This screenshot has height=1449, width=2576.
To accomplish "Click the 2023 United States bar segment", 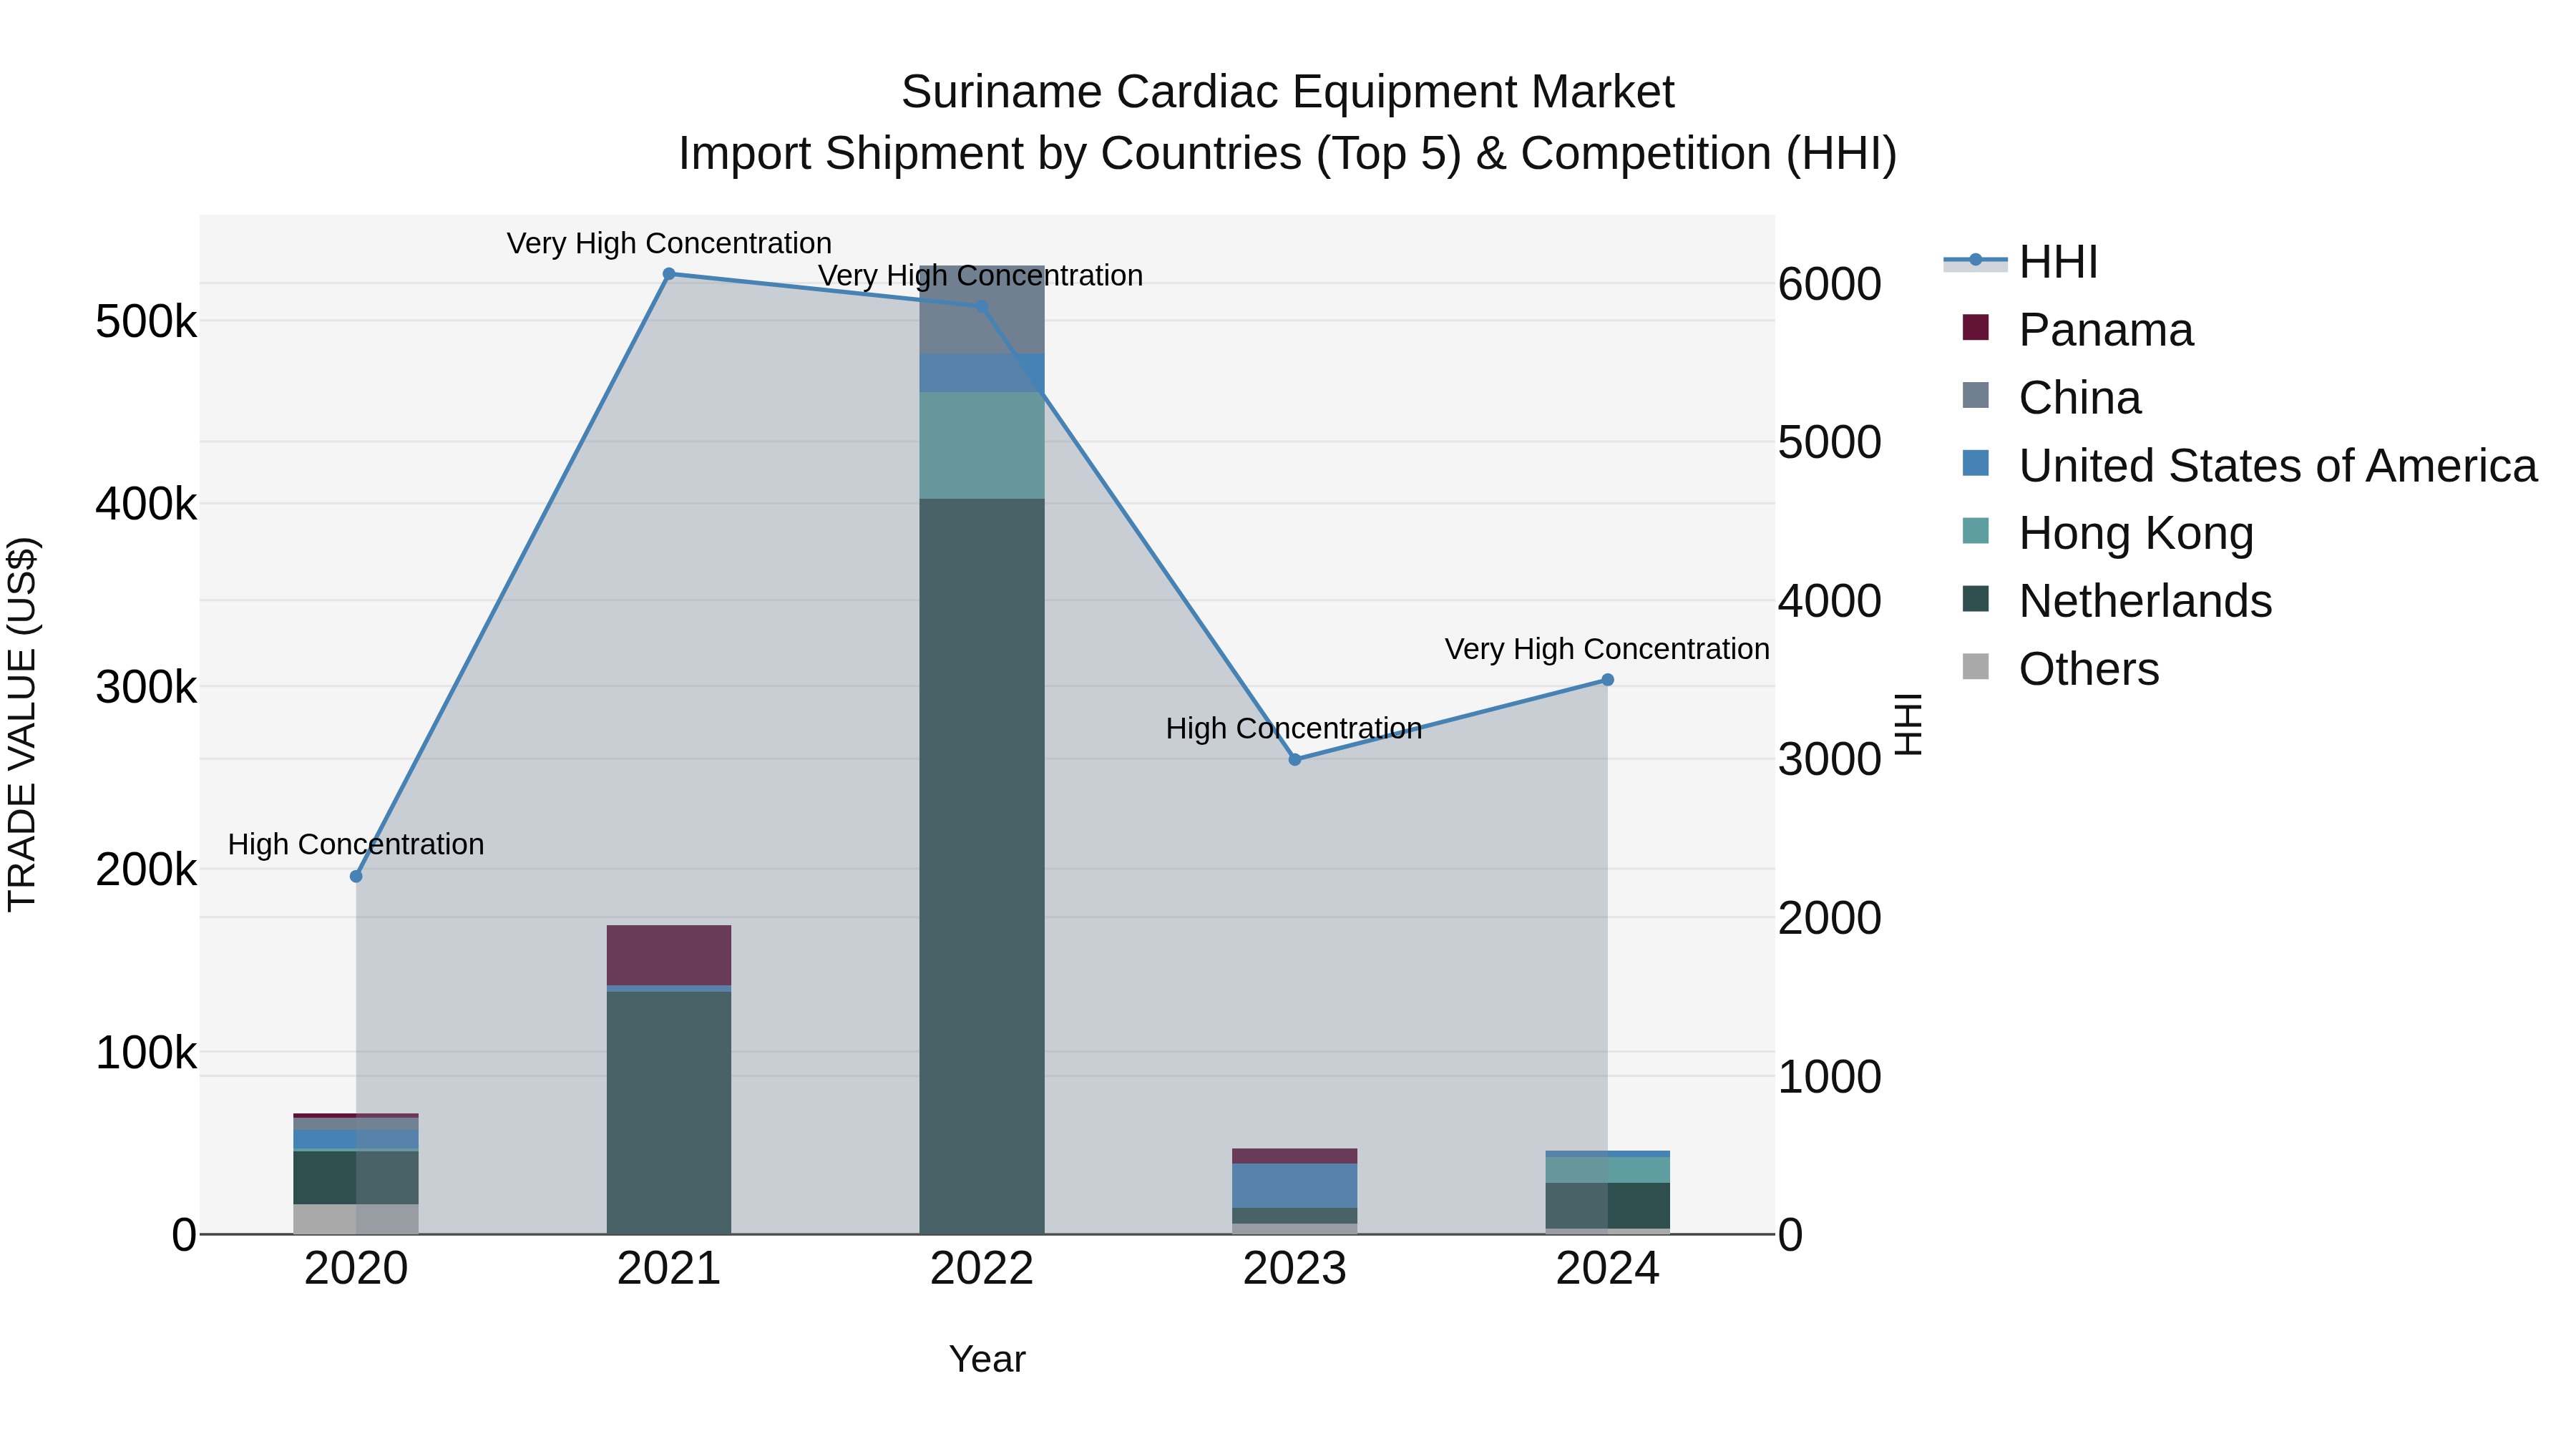I will pos(1295,1186).
